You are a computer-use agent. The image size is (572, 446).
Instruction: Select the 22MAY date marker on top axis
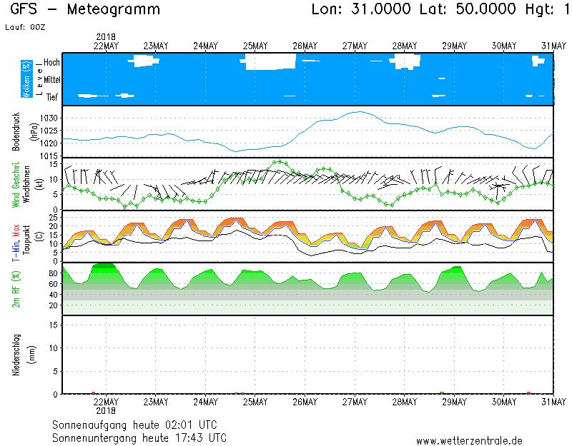[x=106, y=46]
